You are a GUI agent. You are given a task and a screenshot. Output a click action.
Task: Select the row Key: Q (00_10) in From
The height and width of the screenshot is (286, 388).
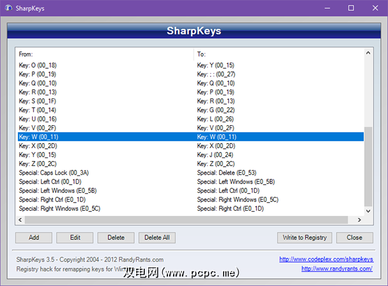(38, 83)
